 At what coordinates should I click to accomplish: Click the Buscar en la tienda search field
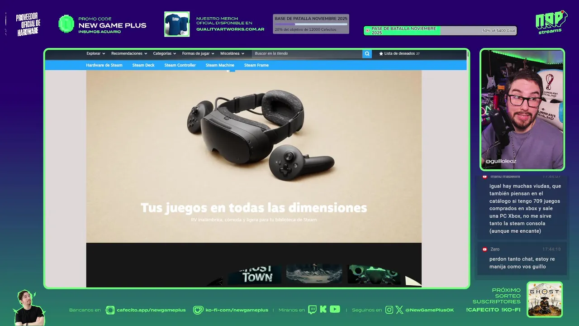tap(307, 53)
